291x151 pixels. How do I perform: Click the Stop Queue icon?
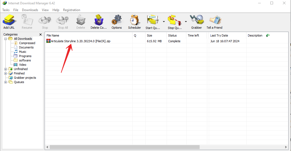(174, 20)
